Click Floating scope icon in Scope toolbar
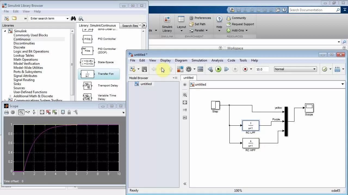Image resolution: width=348 pixels, height=195 pixels. pos(63,112)
